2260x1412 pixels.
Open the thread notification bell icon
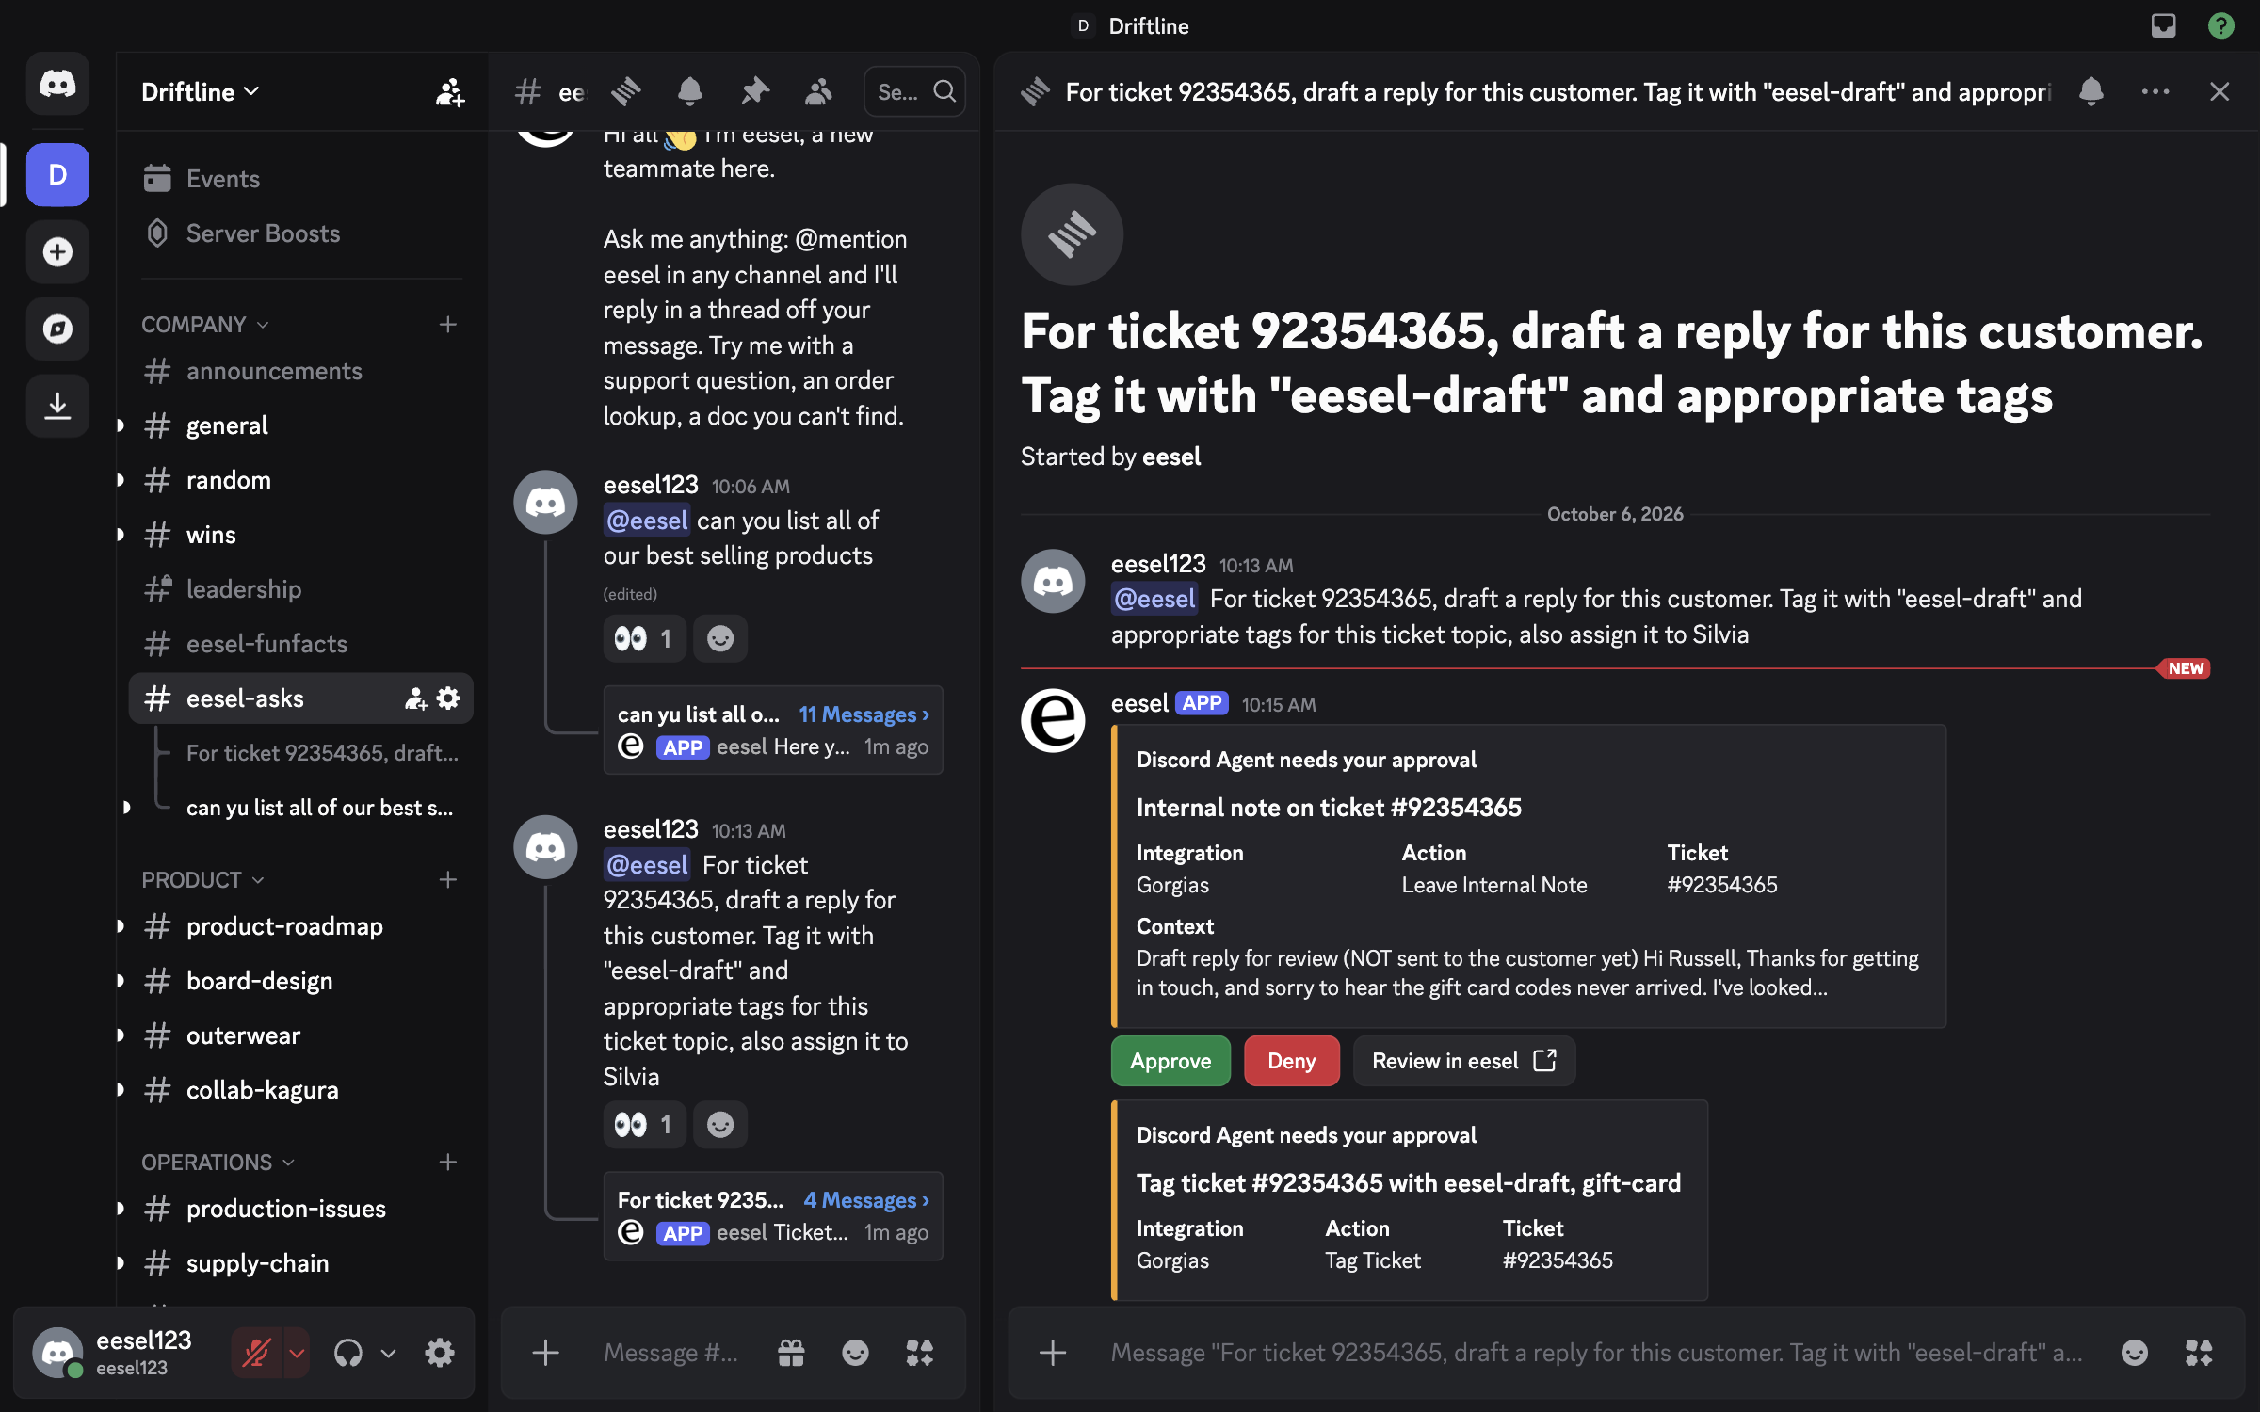tap(2091, 91)
